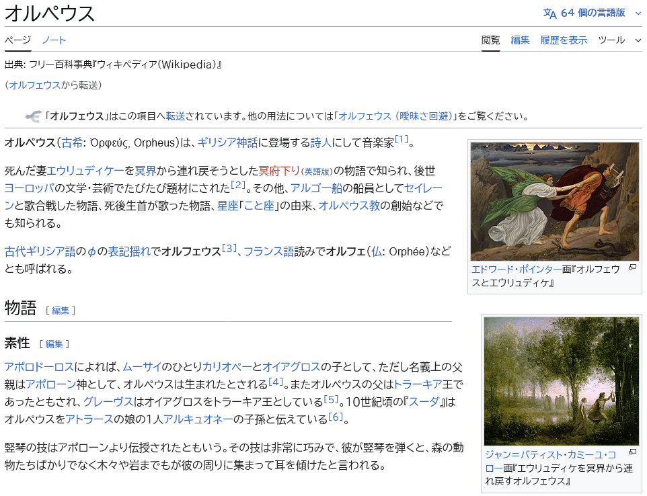The image size is (647, 496).
Task: Open the ヨーロッパ link
Action: 30,188
